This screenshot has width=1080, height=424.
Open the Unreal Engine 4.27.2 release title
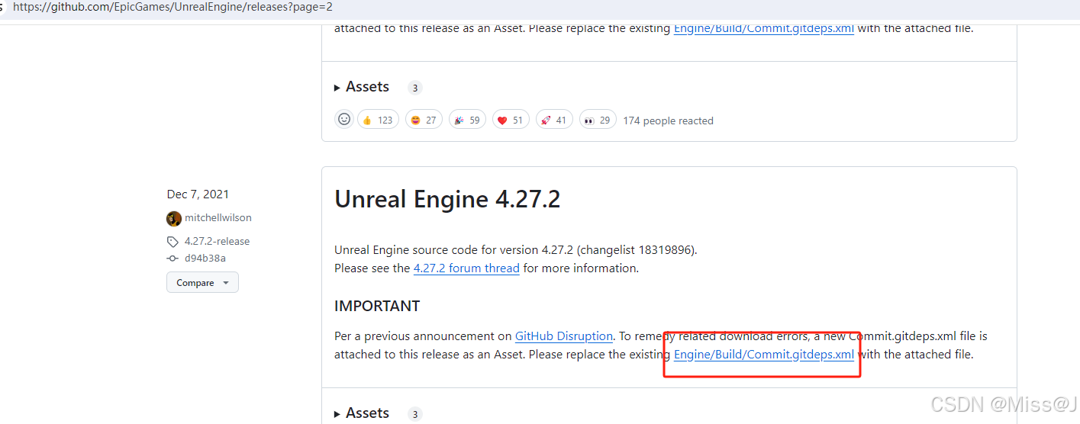coord(447,200)
